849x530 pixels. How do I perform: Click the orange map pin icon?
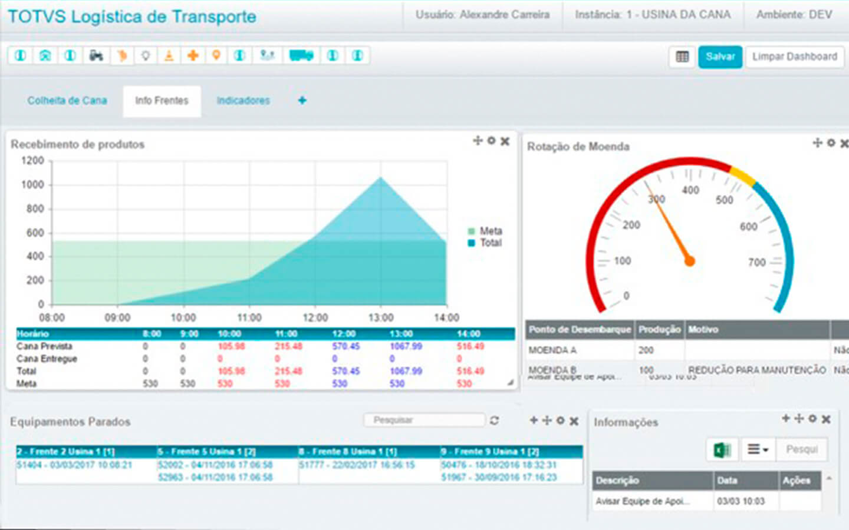(x=216, y=55)
